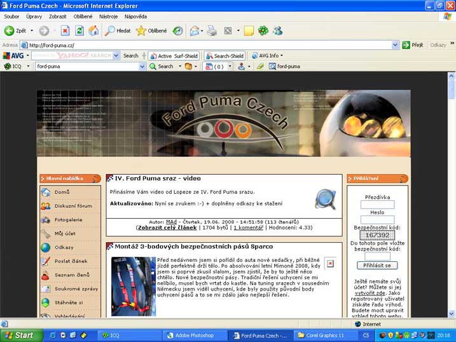Screen dimensions: 456x342
Task: Open the Oblíbené menu
Action: point(83,17)
